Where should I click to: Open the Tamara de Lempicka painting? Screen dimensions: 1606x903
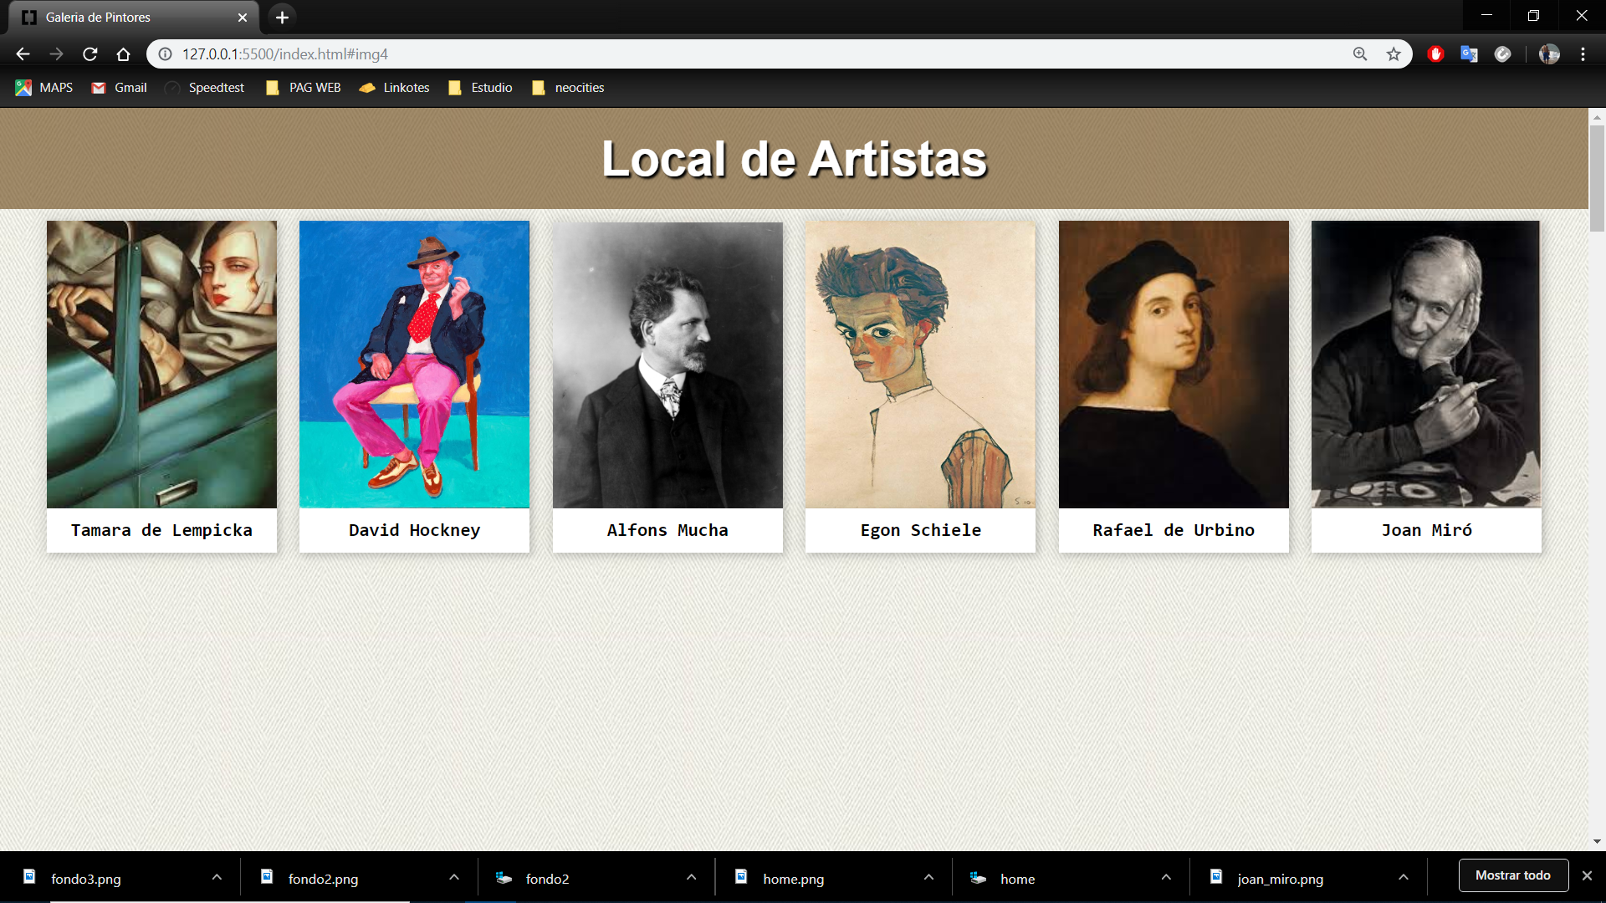161,365
